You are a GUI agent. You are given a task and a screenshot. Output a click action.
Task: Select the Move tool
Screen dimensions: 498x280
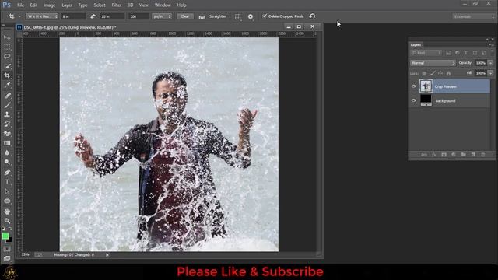(7, 37)
